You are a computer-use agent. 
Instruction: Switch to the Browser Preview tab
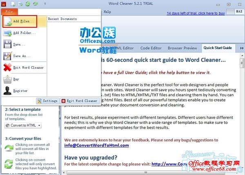(x=183, y=48)
